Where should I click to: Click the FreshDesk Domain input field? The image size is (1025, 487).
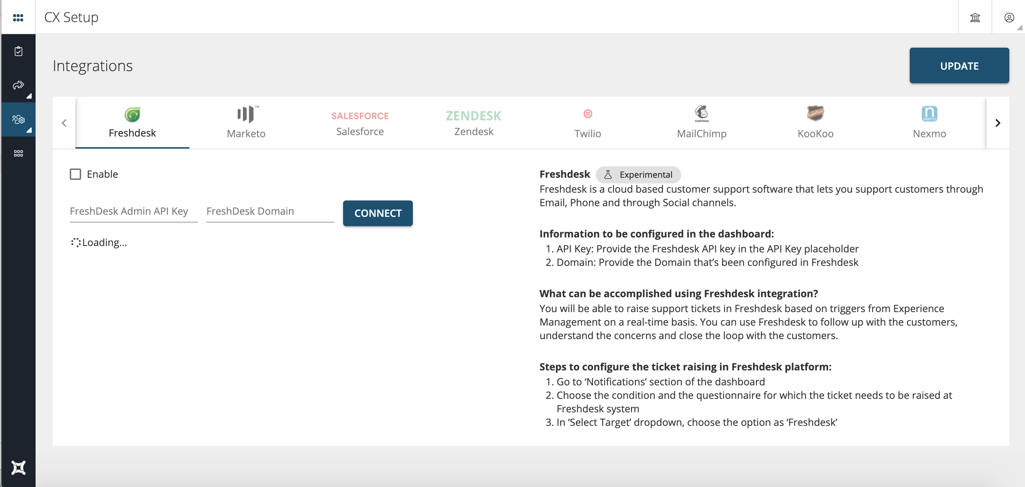point(270,211)
